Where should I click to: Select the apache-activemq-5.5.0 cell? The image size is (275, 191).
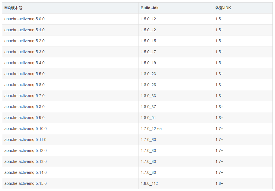click(70, 74)
